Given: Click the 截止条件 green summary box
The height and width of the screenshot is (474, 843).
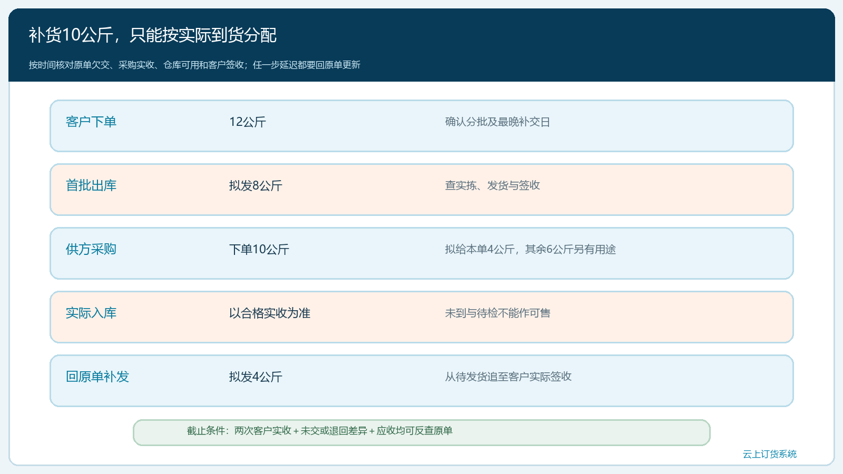Looking at the screenshot, I should click(421, 432).
